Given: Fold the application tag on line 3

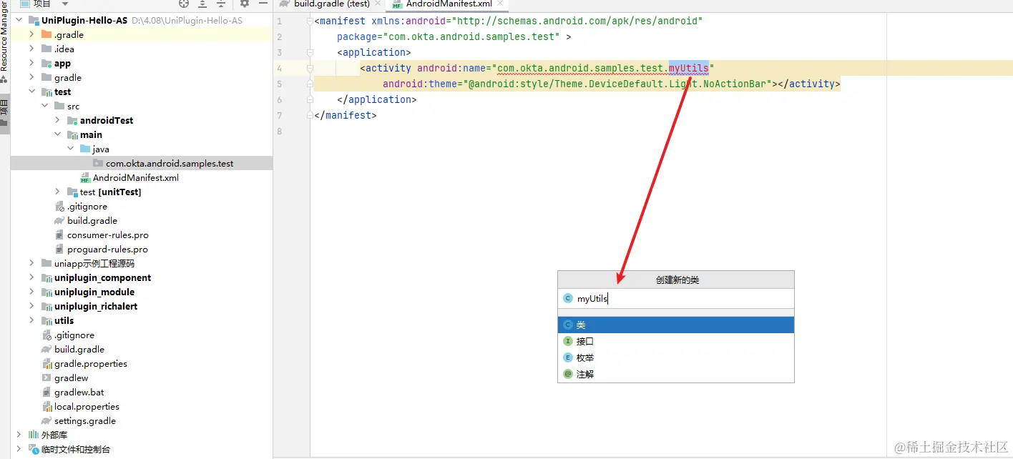Looking at the screenshot, I should (310, 52).
